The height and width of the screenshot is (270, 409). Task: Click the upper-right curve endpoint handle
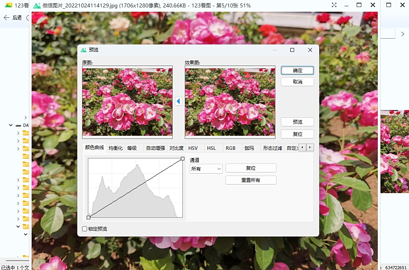click(x=182, y=158)
